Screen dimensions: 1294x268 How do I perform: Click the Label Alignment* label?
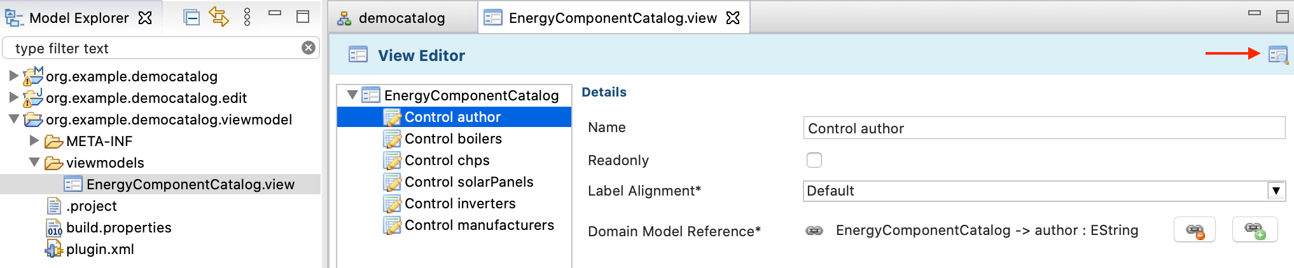pyautogui.click(x=644, y=191)
